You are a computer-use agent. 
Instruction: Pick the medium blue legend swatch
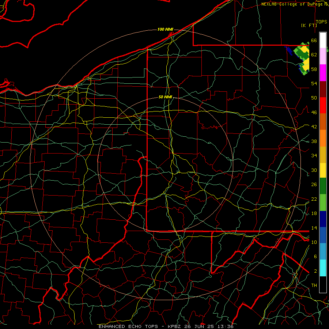click(323, 235)
